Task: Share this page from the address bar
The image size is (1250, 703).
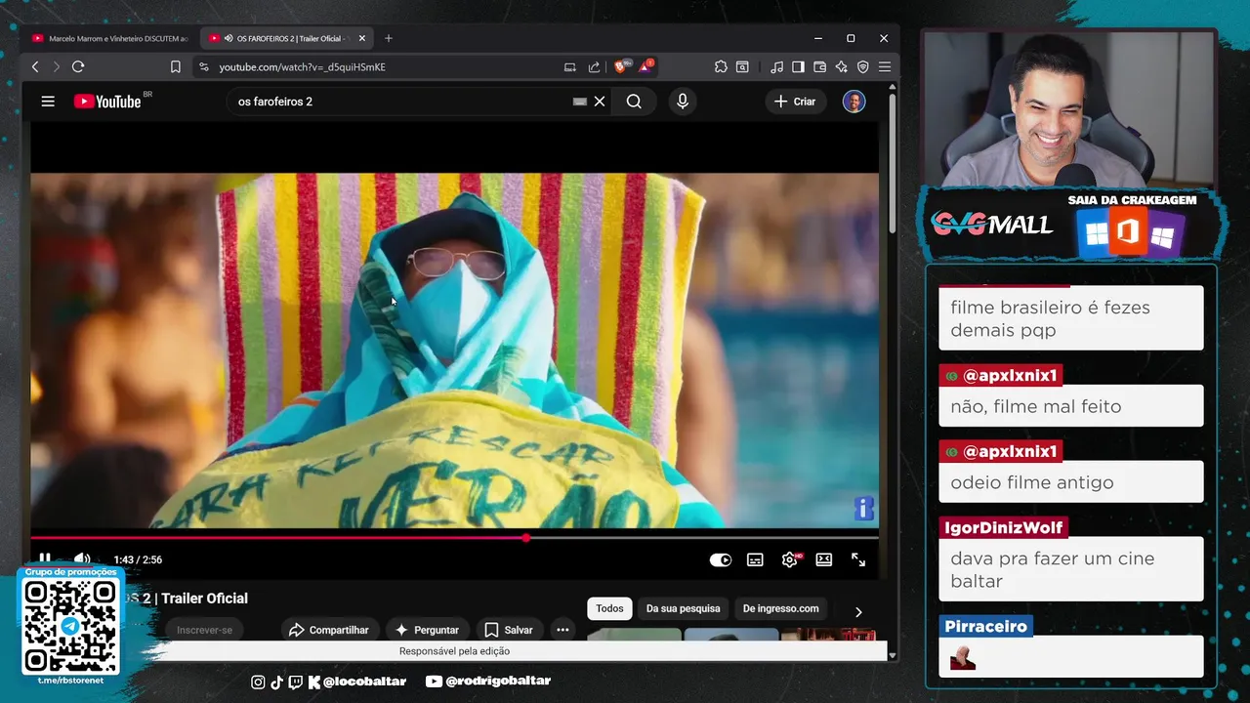Action: pos(594,66)
